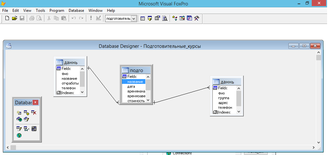The width and height of the screenshot is (329, 155).
Task: Select field стоимость in подго table
Action: point(136,101)
